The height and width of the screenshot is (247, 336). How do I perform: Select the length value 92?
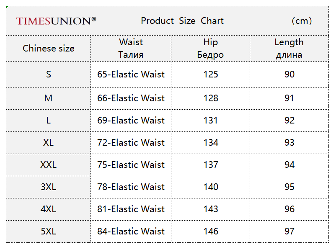pos(289,121)
